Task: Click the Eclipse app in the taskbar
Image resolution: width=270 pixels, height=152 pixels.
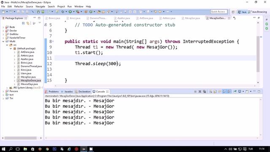Action: coord(84,149)
